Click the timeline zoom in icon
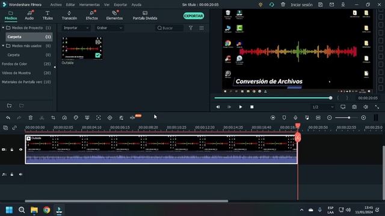The width and height of the screenshot is (385, 216). 363,118
